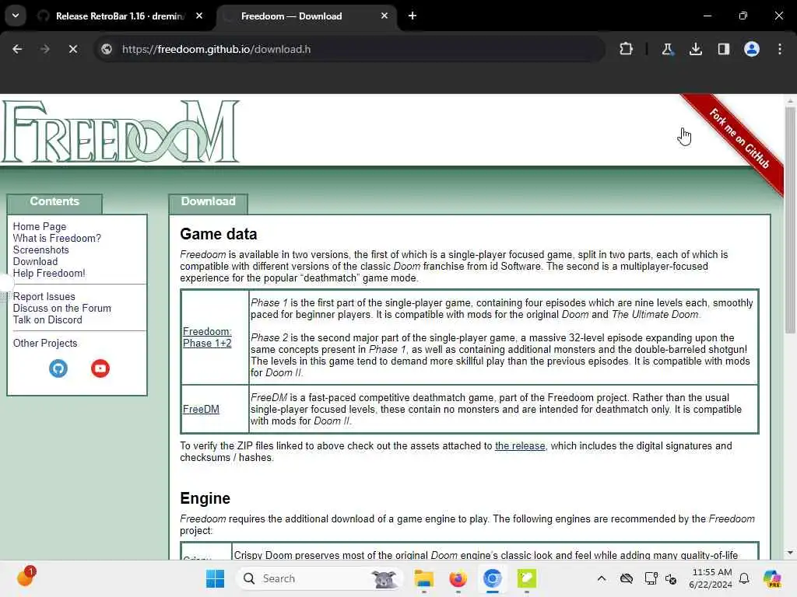The height and width of the screenshot is (597, 797).
Task: Open the muted volume tray icon
Action: pos(671,578)
